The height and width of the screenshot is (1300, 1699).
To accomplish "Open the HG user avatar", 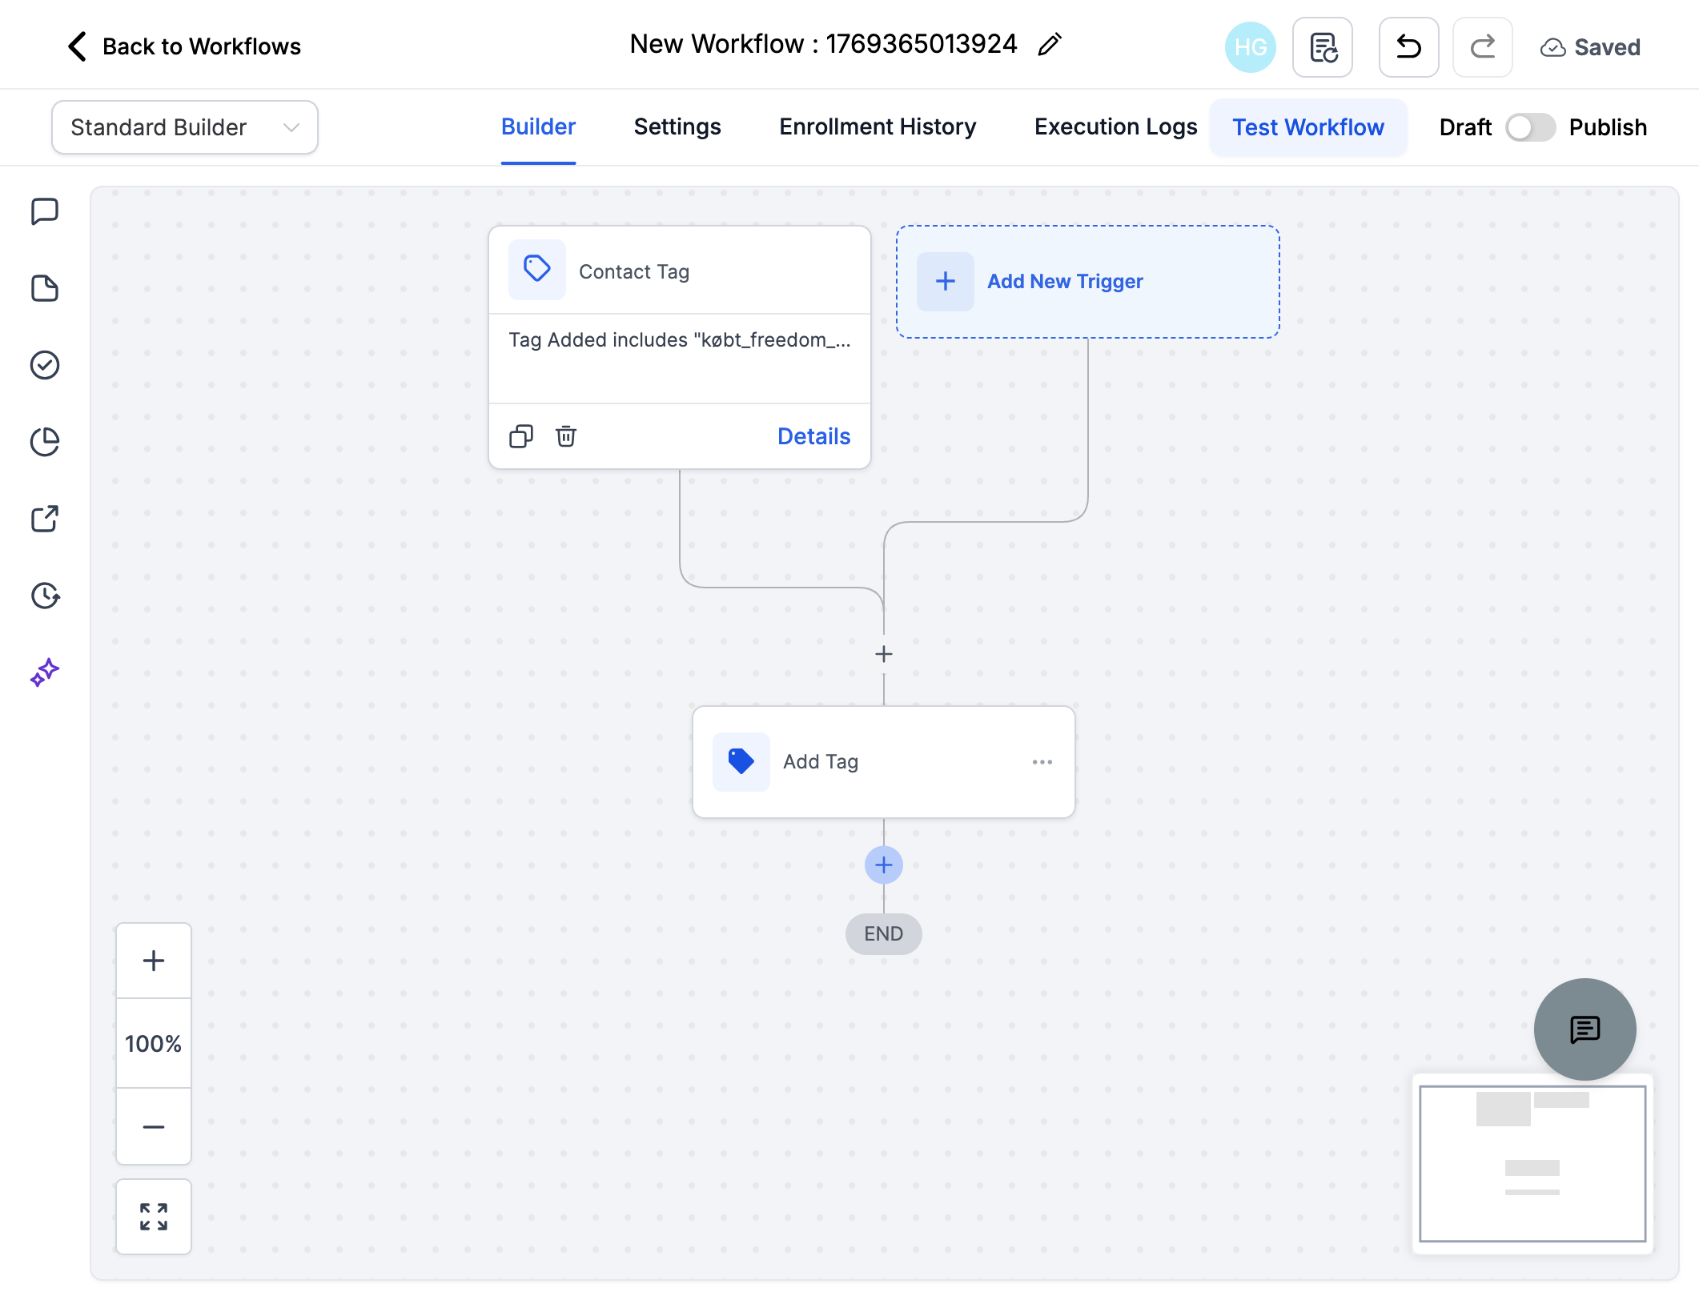I will tap(1250, 47).
